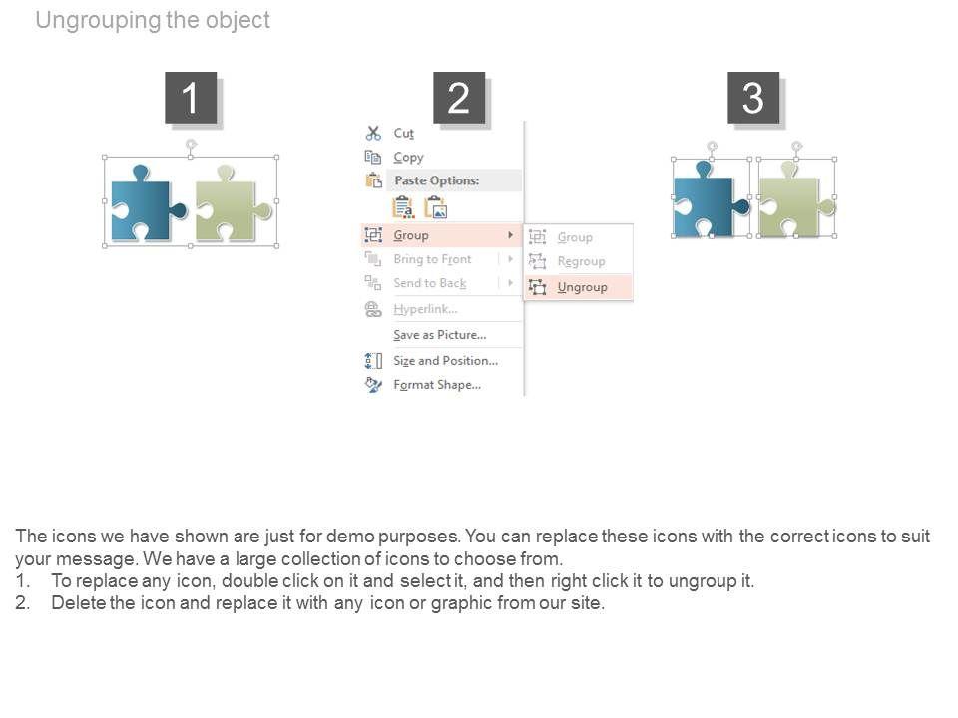Click Keep Source Formatting paste icon
This screenshot has width=958, height=718.
(x=403, y=207)
